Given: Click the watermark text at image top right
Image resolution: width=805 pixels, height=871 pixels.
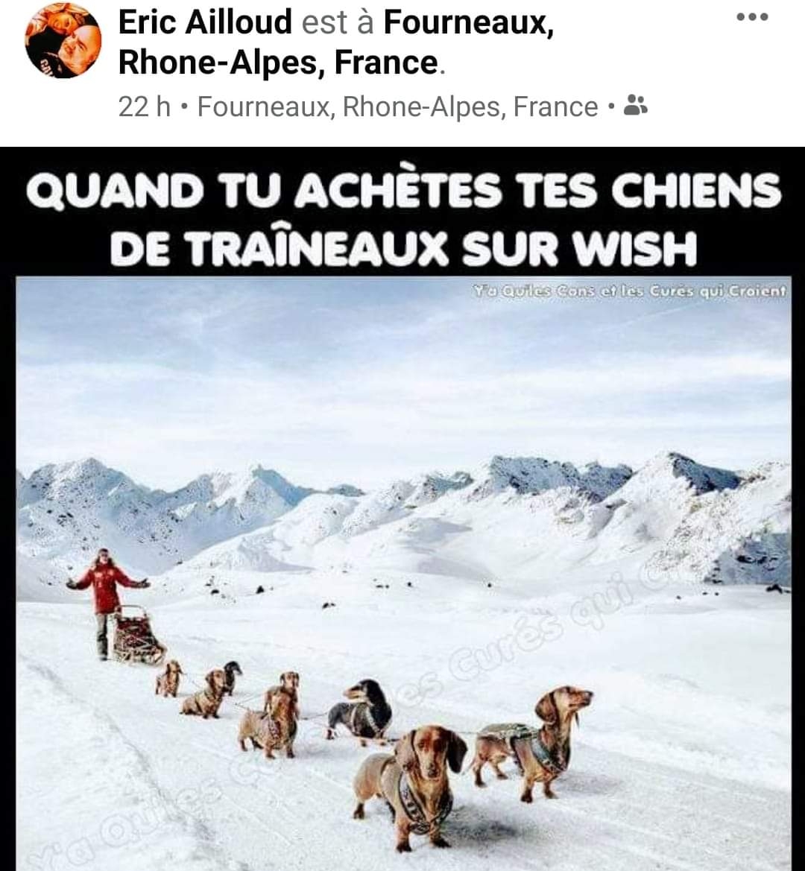Looking at the screenshot, I should click(x=629, y=291).
